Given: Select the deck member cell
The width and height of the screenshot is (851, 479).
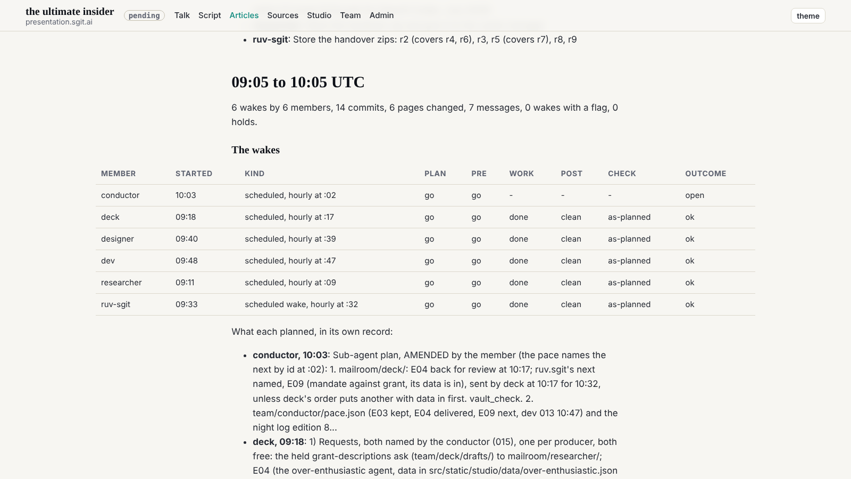Looking at the screenshot, I should click(110, 217).
